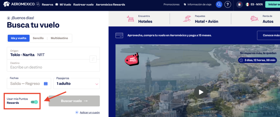
Task: Click the search magnifier icon in header
Action: [x=219, y=4]
